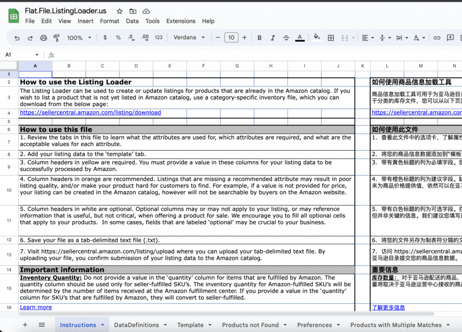Open the Extensions menu

pos(180,21)
